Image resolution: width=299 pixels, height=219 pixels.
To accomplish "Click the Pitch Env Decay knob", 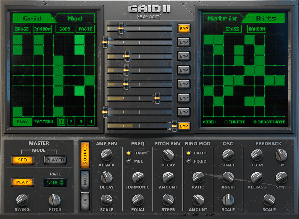I will [x=168, y=155].
